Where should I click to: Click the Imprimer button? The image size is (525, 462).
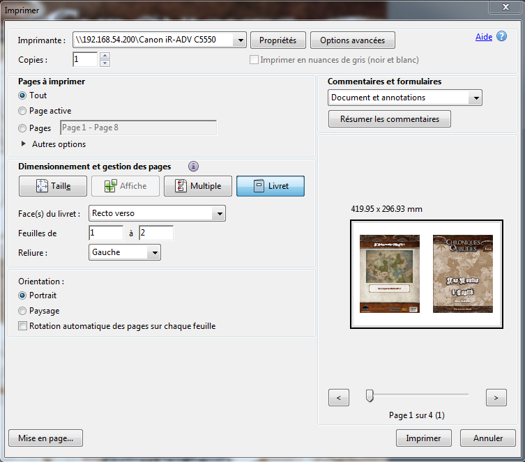tap(423, 438)
